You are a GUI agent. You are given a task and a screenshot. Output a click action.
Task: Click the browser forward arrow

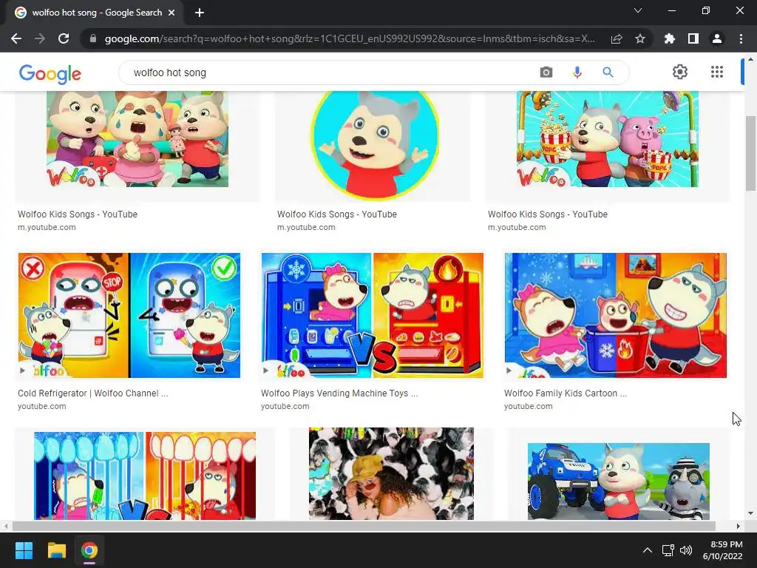coord(40,38)
